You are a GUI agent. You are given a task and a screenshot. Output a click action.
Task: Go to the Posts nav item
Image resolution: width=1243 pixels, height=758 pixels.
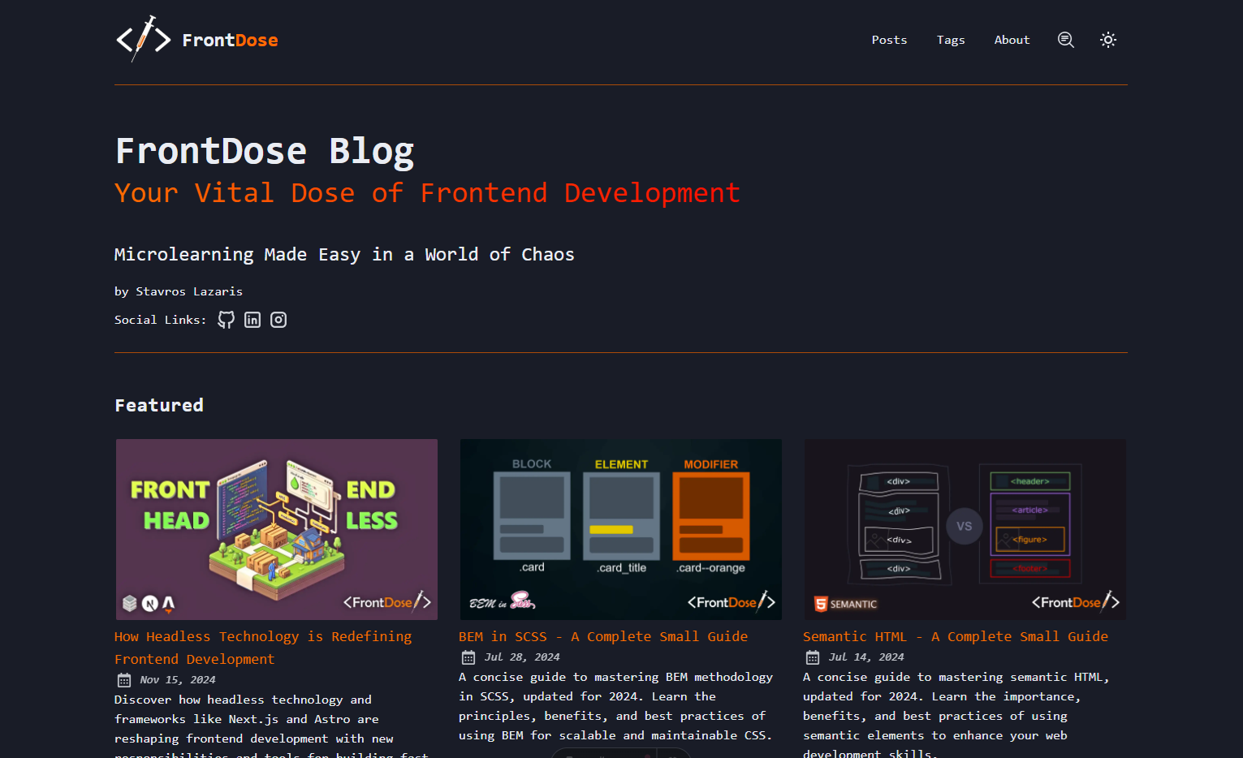point(889,40)
